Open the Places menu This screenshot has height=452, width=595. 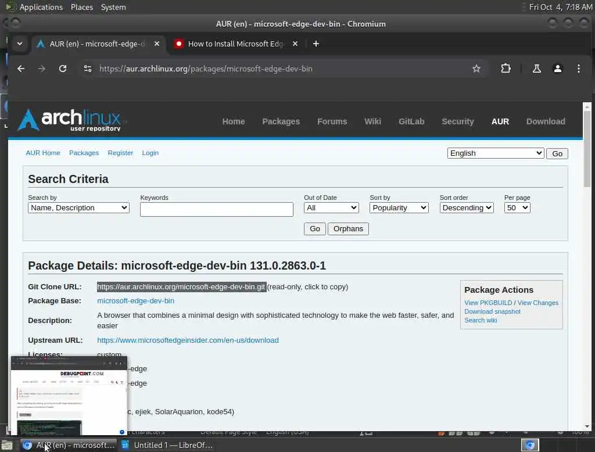pyautogui.click(x=81, y=7)
